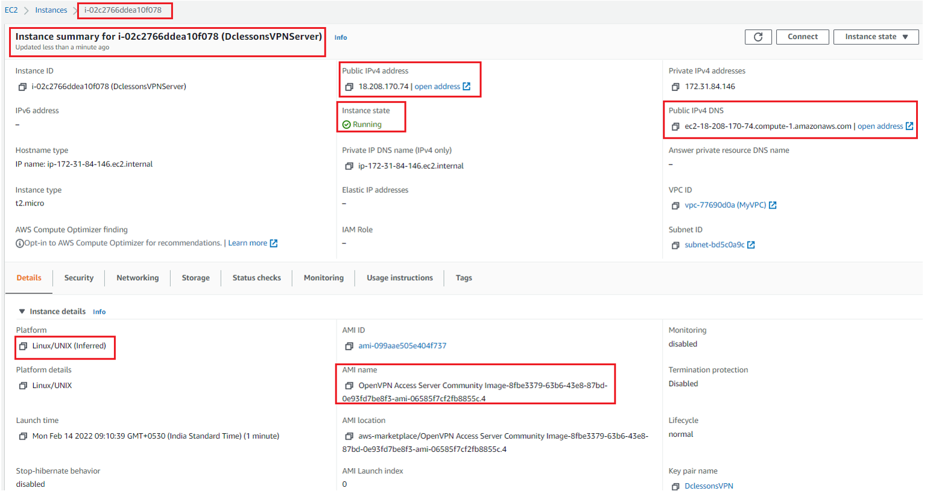
Task: Copy the Subnet ID subnet-bd5c0a9c
Action: click(675, 245)
